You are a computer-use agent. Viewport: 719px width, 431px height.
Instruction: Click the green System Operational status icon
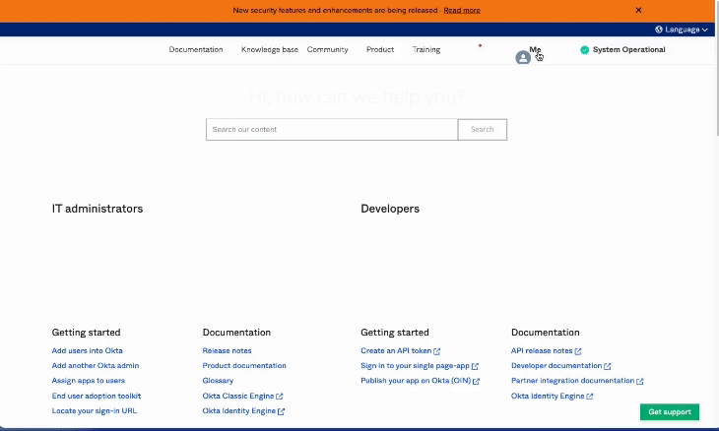click(x=584, y=49)
